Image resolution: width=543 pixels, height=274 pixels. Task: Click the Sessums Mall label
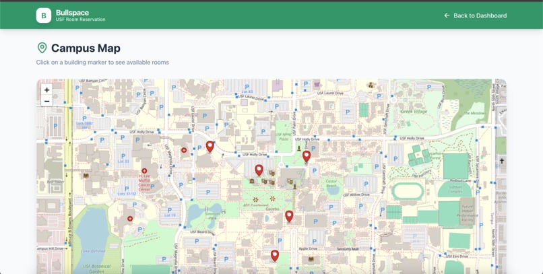[x=348, y=249]
